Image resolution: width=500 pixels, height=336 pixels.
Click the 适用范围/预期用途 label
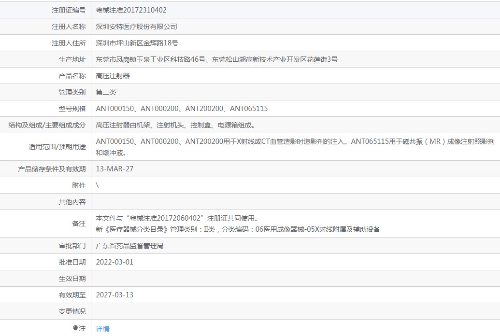click(57, 147)
